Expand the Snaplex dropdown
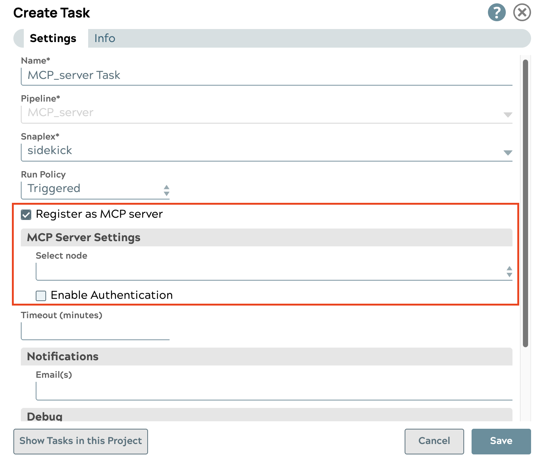Viewport: 540px width, 460px height. [x=508, y=153]
